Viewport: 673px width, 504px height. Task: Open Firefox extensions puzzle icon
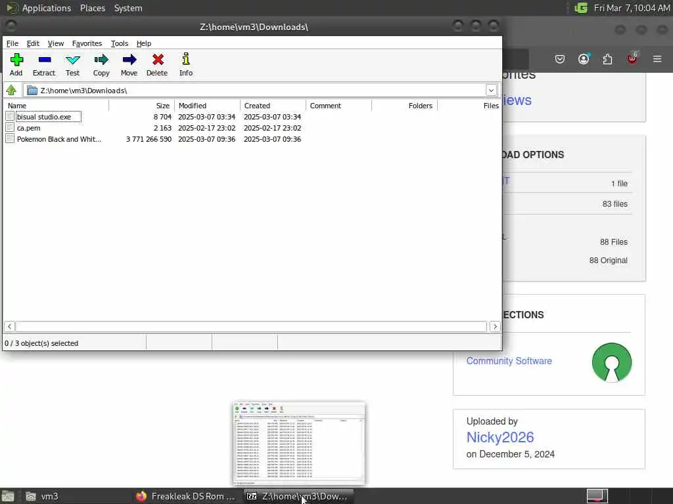point(607,59)
